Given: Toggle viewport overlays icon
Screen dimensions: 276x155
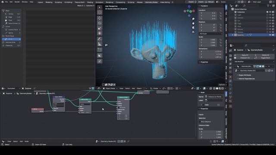Looking at the screenshot, I should 204,88.
